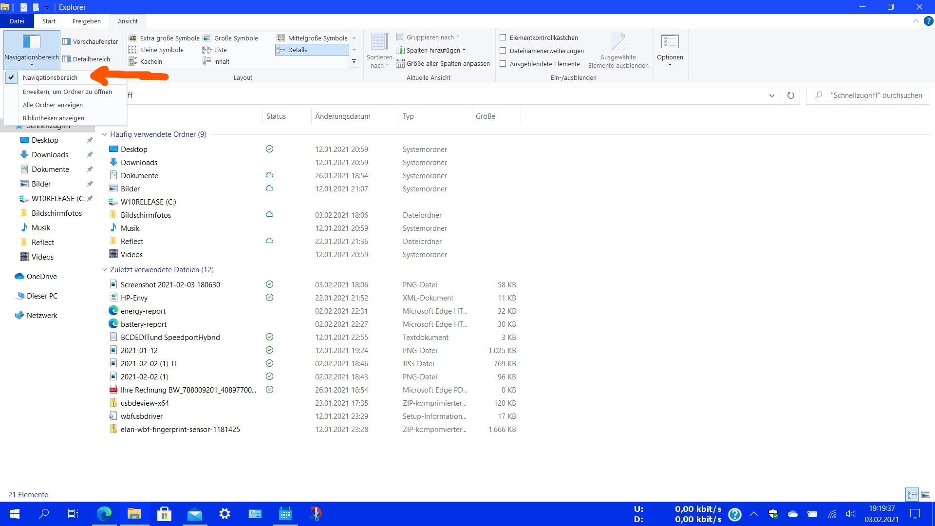The image size is (935, 526).
Task: Click the help question mark icon
Action: tap(929, 21)
